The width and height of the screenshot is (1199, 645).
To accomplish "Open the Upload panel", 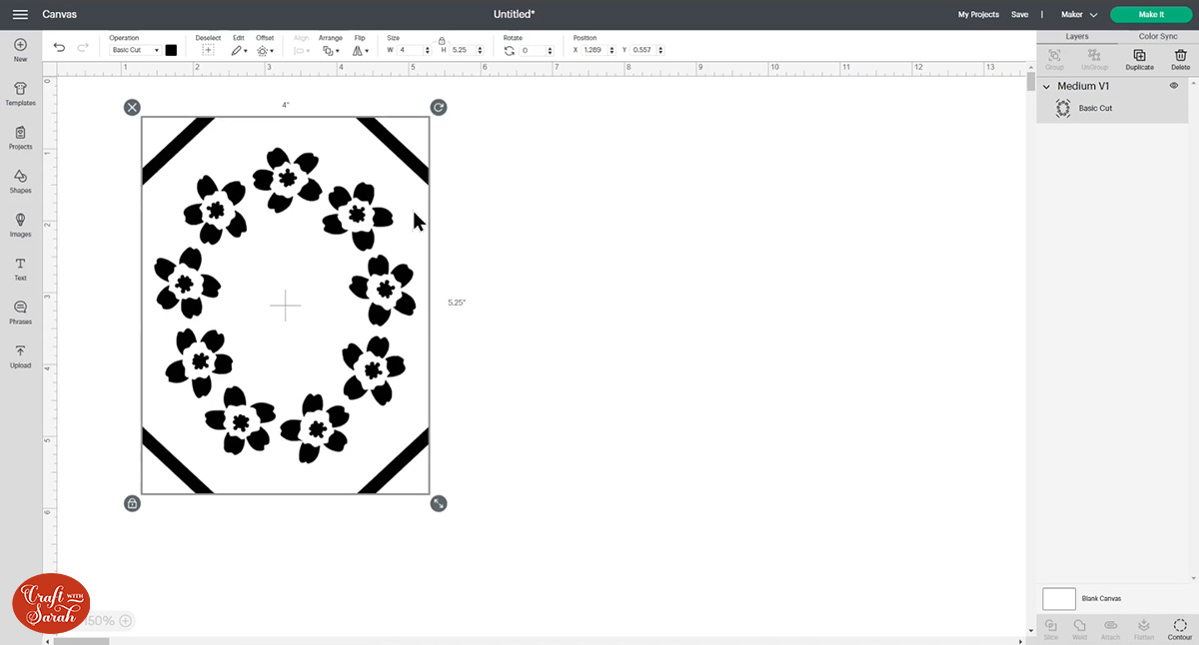I will click(x=19, y=356).
